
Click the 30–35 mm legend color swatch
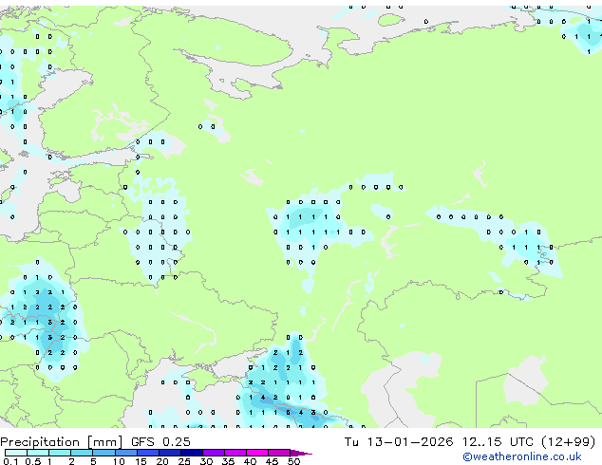point(214,453)
